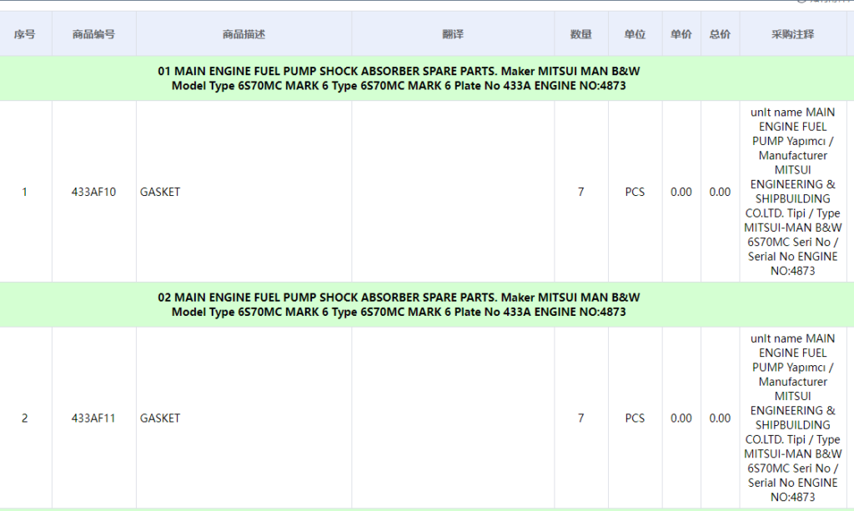
Task: Click the purchase note text in row 1
Action: point(792,192)
